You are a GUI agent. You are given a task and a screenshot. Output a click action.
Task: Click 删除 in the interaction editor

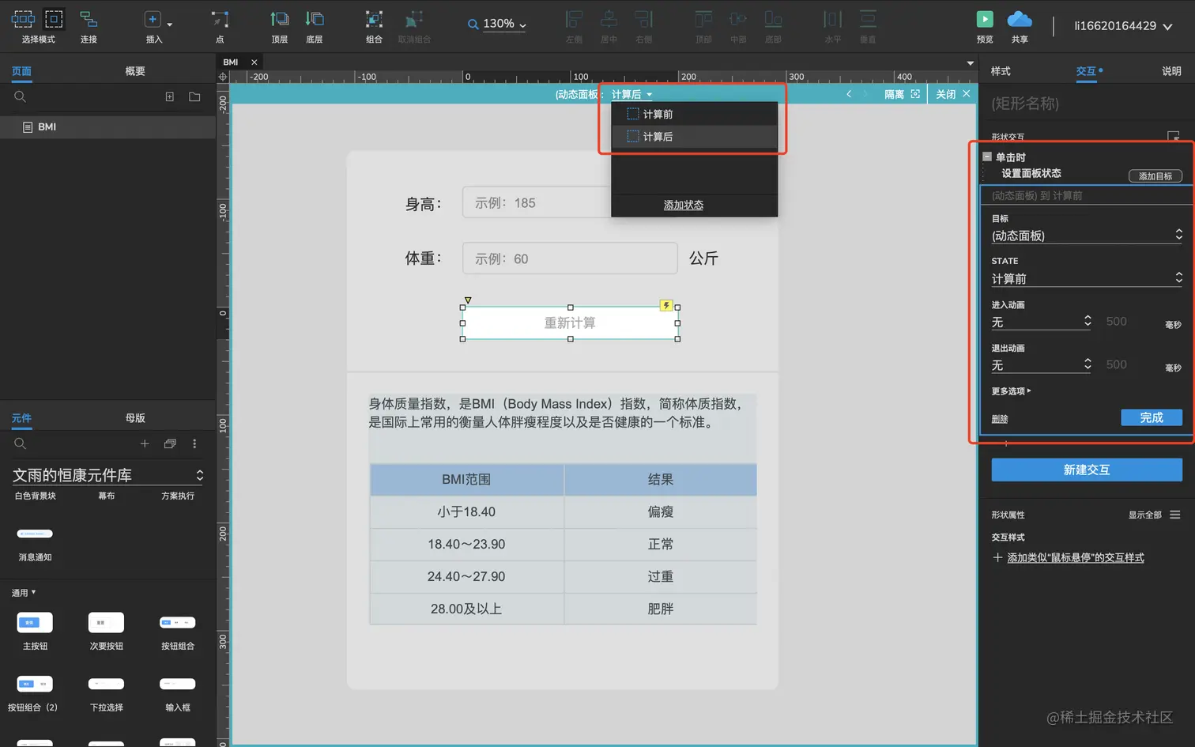pyautogui.click(x=1000, y=419)
